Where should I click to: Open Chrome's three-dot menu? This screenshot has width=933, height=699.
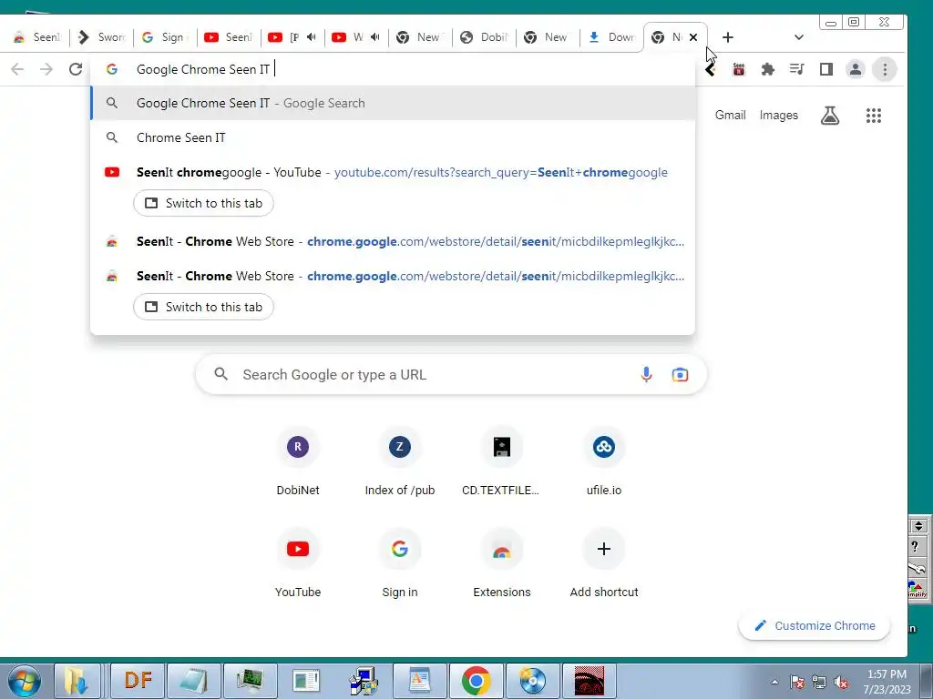(x=885, y=69)
